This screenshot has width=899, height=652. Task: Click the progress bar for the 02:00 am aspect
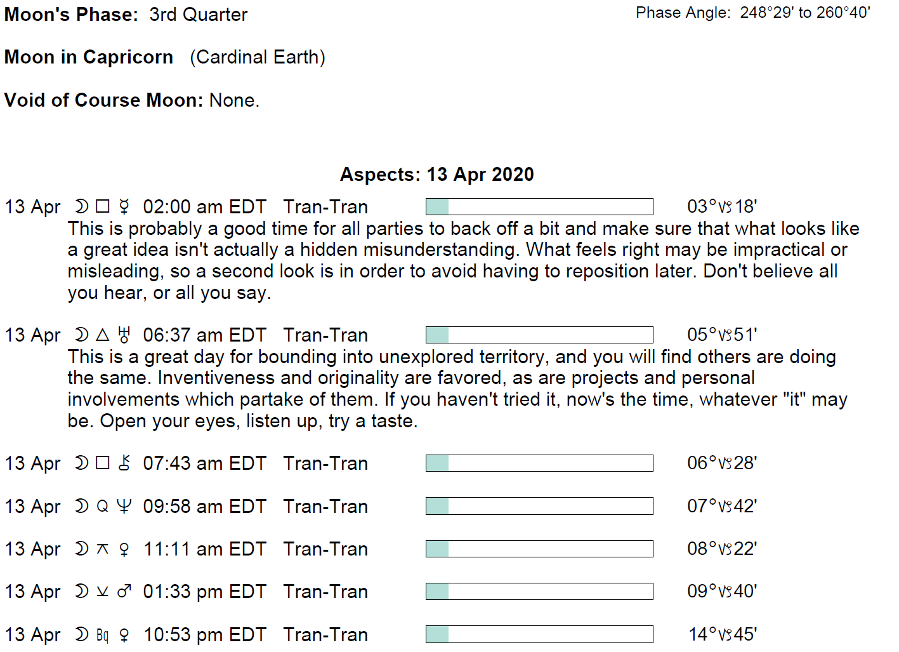point(539,207)
